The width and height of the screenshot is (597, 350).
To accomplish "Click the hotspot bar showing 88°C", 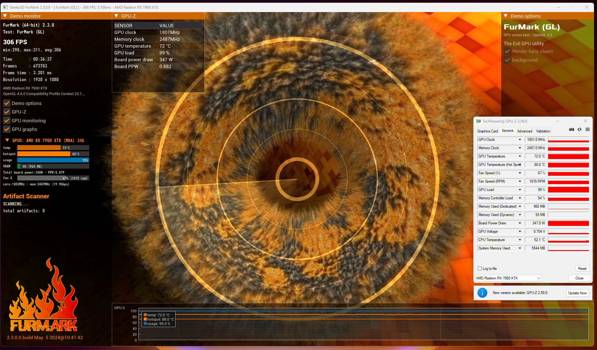I will pyautogui.click(x=53, y=154).
